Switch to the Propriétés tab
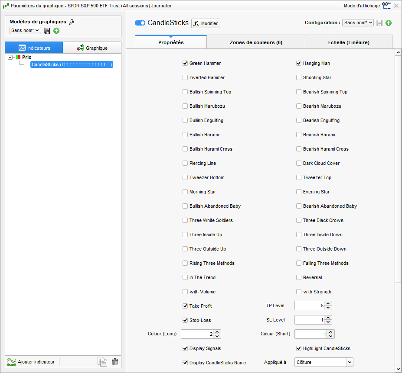 (x=171, y=42)
